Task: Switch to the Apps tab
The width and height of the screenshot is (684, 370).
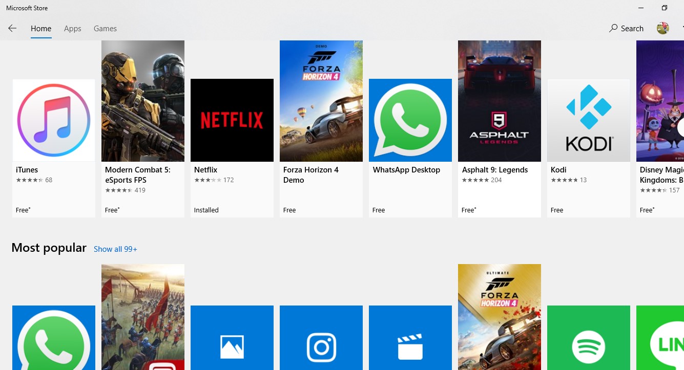Action: [x=72, y=29]
